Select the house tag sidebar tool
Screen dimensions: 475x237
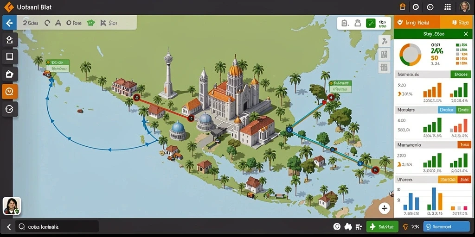coord(10,74)
